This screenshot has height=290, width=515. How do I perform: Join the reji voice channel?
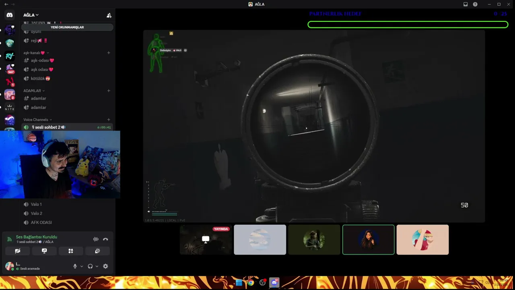(x=67, y=41)
